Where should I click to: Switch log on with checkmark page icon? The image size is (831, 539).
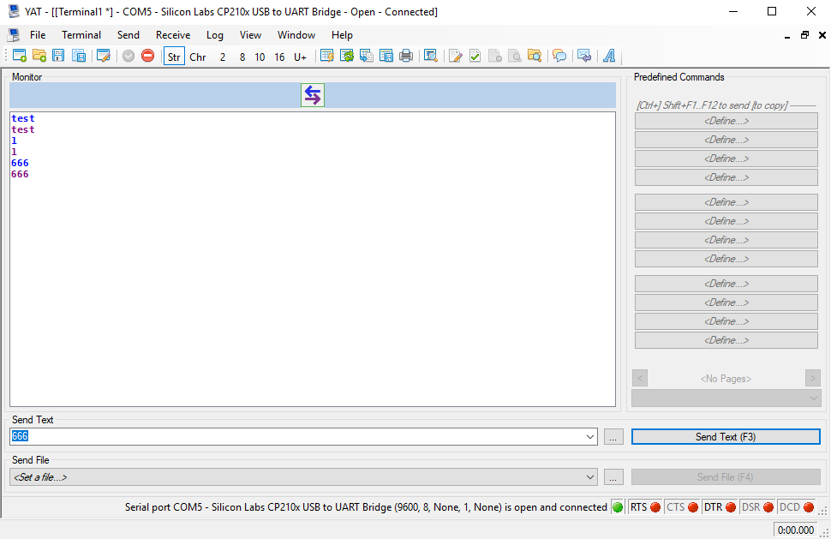click(x=475, y=56)
